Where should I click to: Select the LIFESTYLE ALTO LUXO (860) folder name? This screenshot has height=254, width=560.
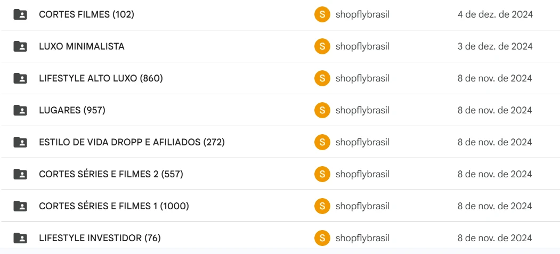pos(101,78)
